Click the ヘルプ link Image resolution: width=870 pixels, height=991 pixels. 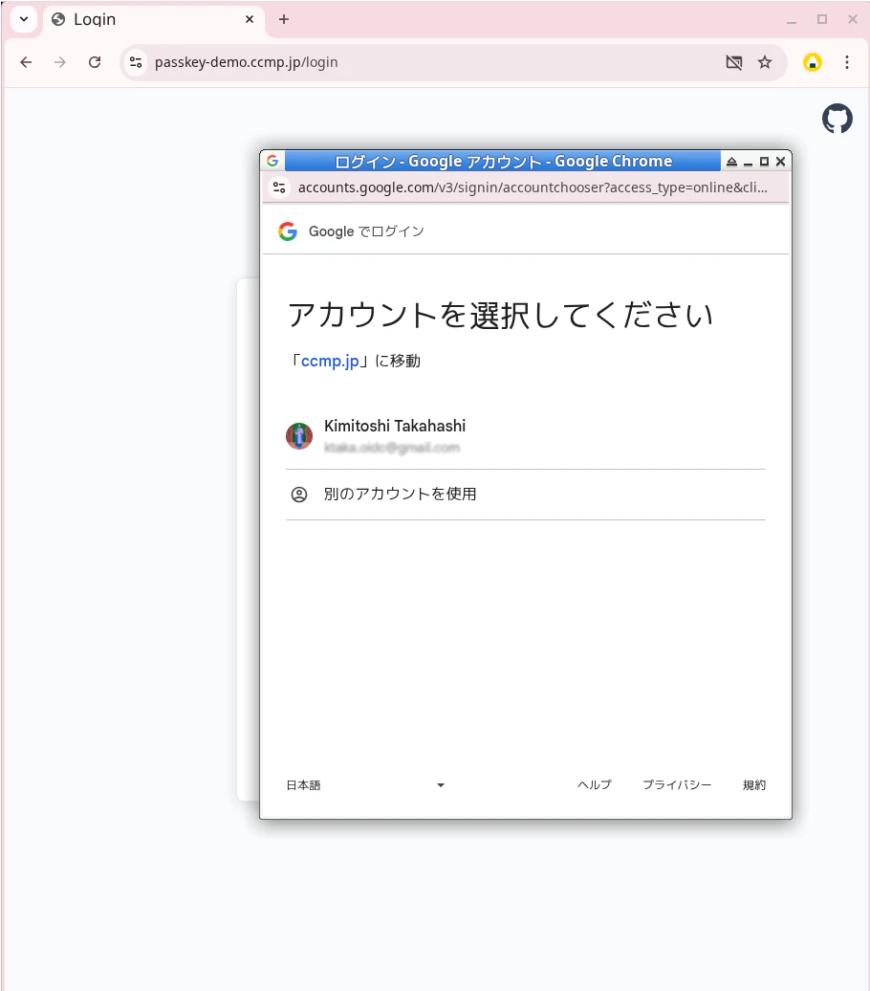click(594, 784)
